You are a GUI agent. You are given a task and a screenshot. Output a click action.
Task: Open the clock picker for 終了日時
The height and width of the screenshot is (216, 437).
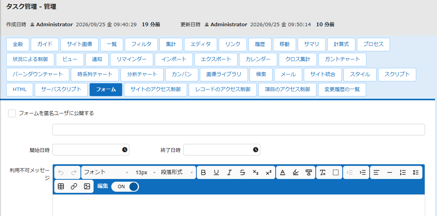point(256,150)
